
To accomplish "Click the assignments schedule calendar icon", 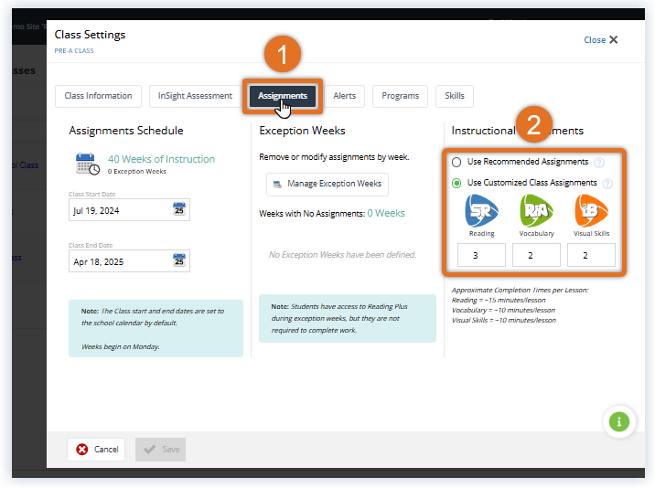I will 87,164.
